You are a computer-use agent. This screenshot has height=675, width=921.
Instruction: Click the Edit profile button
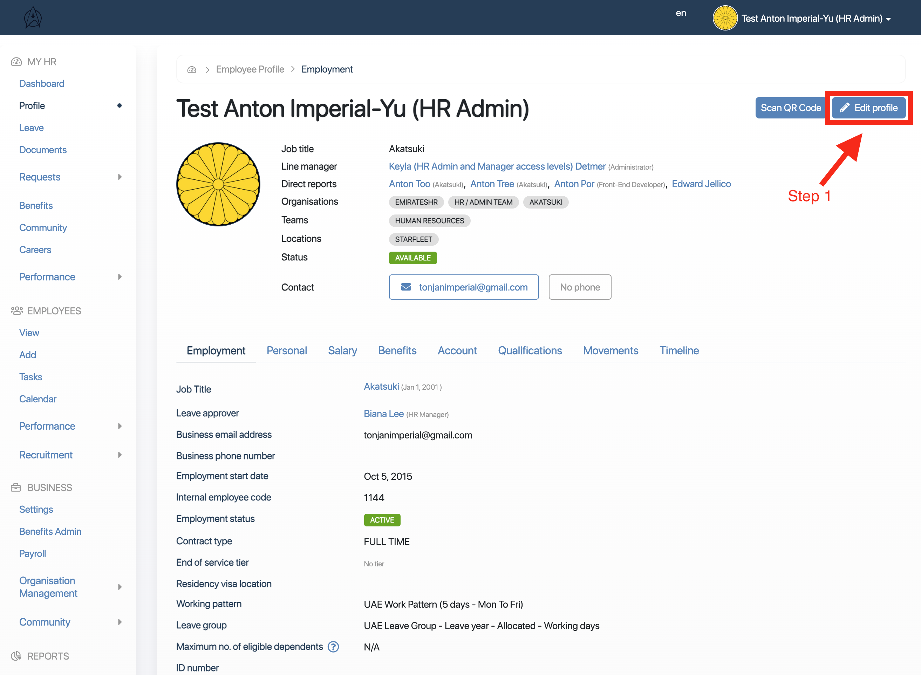coord(869,108)
